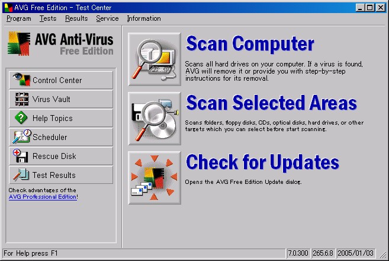Viewport: 389px width, 261px height.
Task: Click the AVG logo in the sidebar header
Action: point(19,43)
